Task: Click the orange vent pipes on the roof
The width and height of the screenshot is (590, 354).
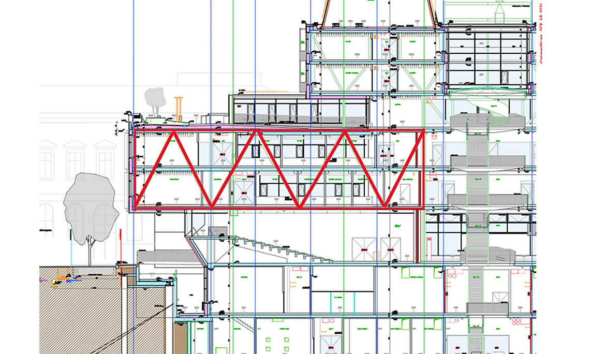Action: pos(179,109)
